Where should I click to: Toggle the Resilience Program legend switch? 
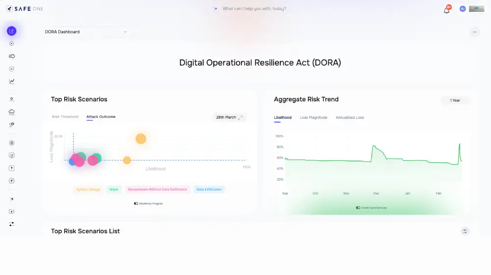pos(136,203)
